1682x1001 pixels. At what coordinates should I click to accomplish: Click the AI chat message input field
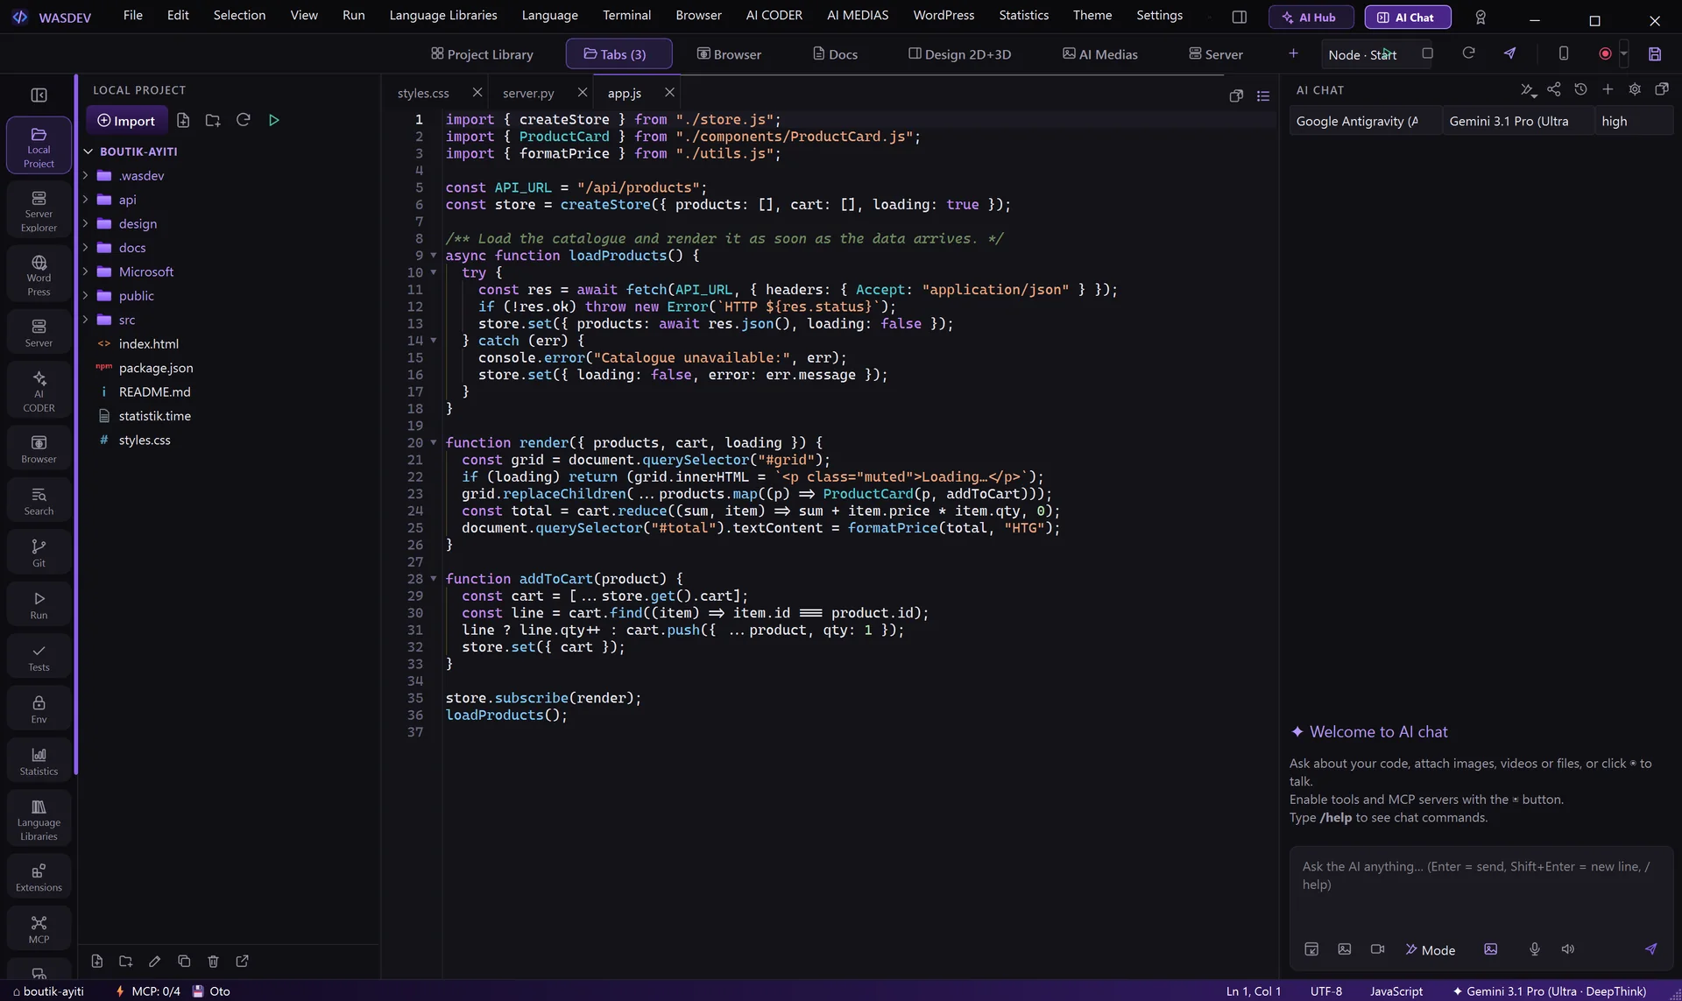pos(1481,889)
